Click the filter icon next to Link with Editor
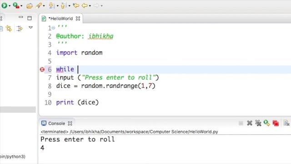Screen dimensions: 291x164 (x=19, y=28)
